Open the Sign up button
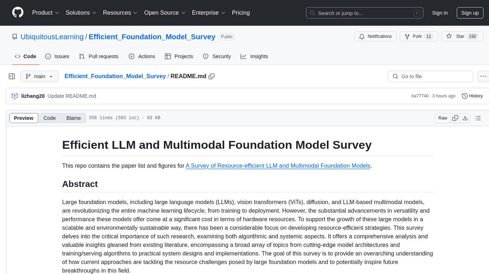This screenshot has width=489, height=274. pos(470,13)
